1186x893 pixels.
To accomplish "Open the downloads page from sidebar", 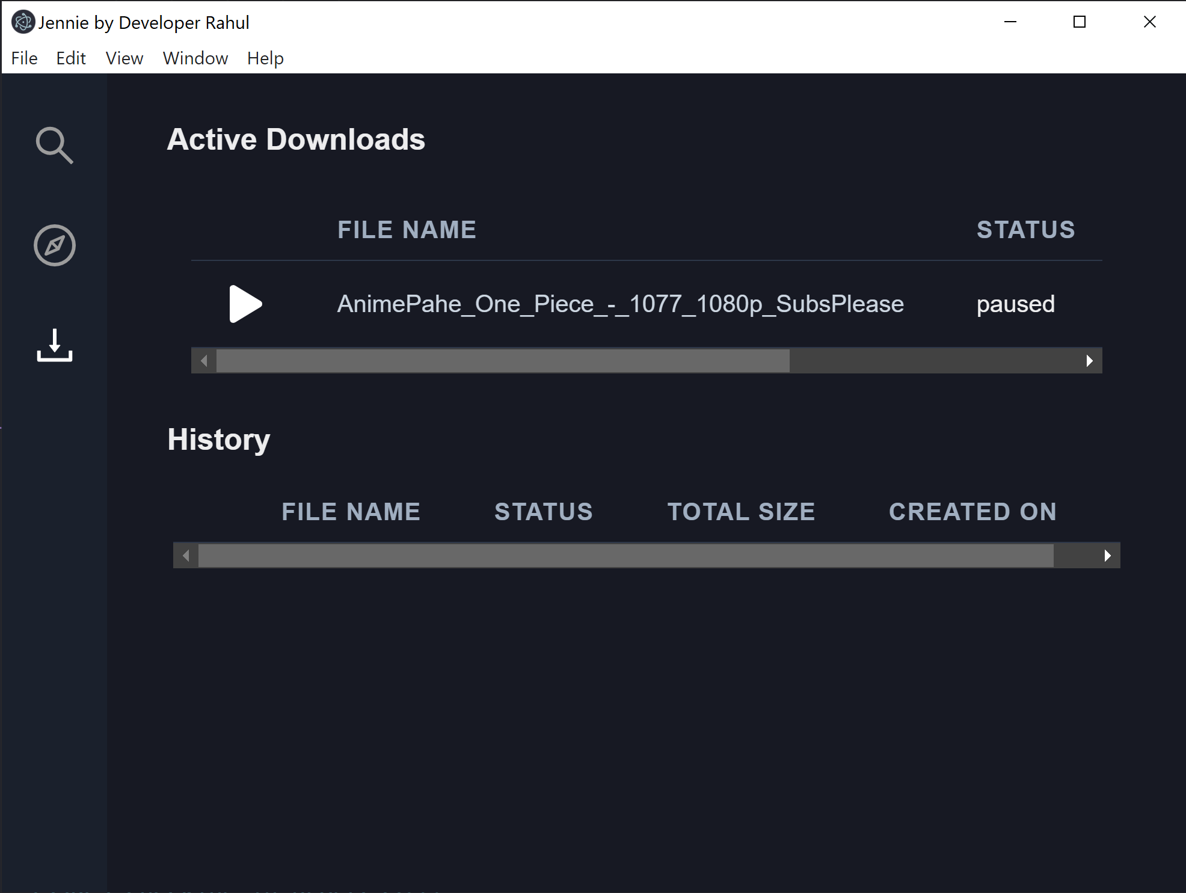I will 54,345.
